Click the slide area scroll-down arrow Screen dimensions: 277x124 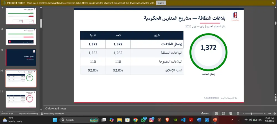click(x=275, y=95)
